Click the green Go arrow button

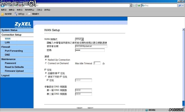click(x=139, y=5)
